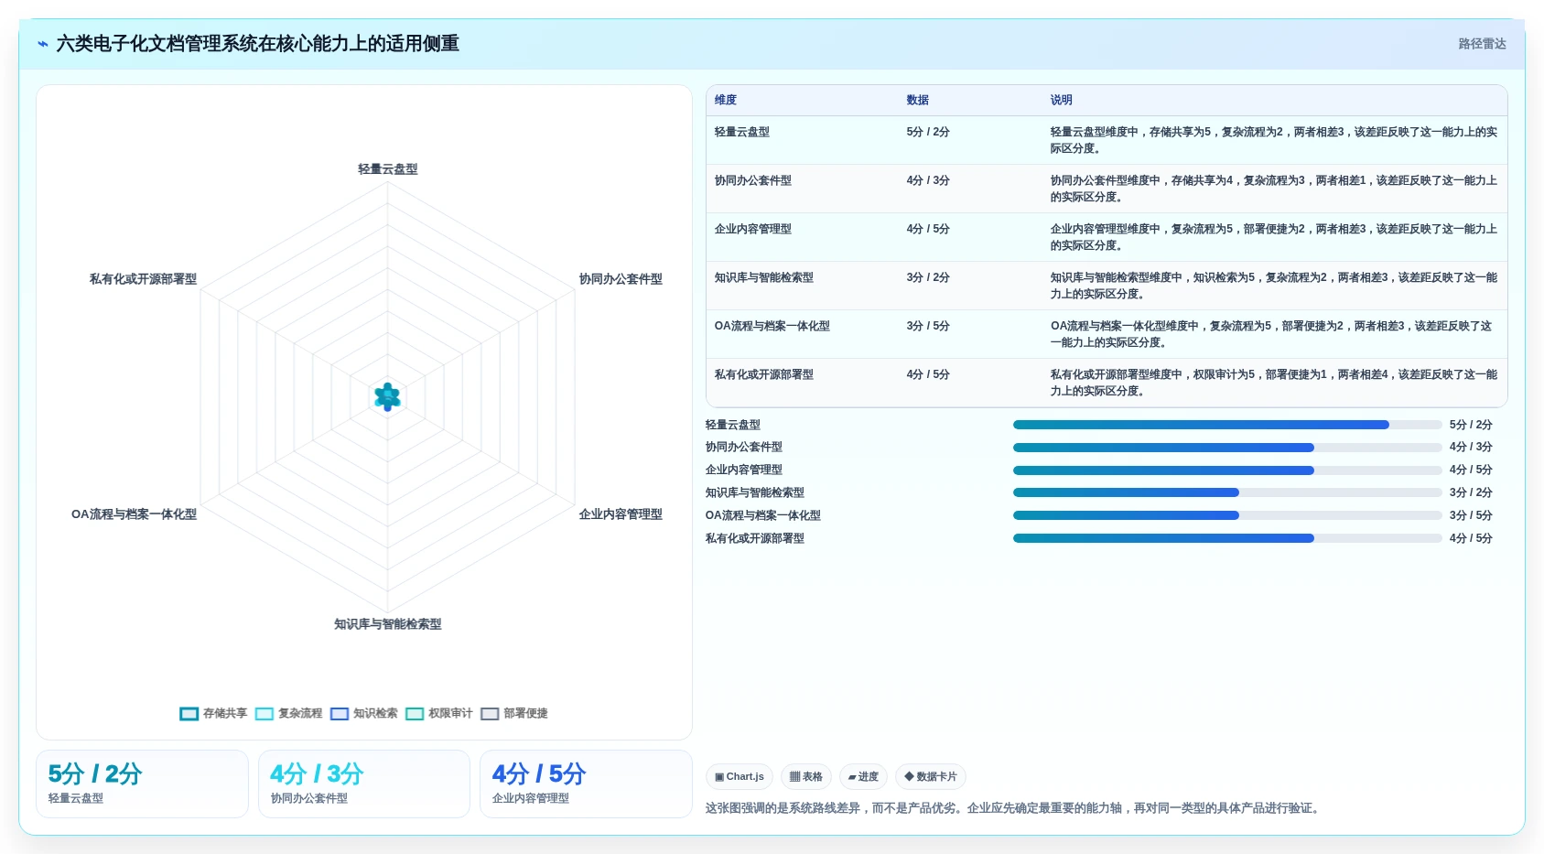Click the OA流程与档案一体化型 radar axis label
Screen dimensions: 1544x854
(134, 514)
